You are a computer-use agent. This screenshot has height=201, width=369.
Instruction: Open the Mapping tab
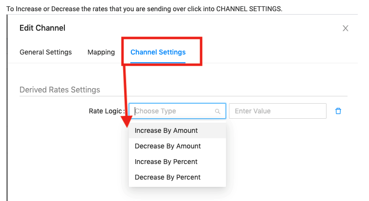pos(101,52)
